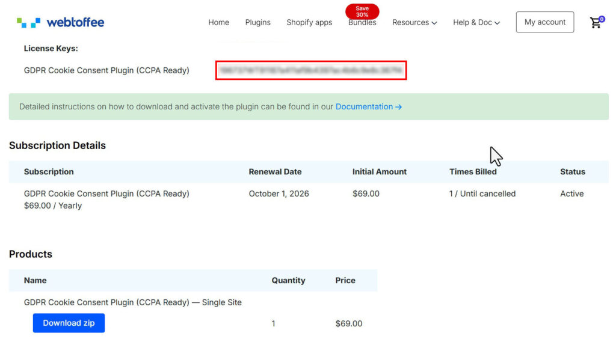Click the Price column header
Viewport: 616px width, 342px height.
(345, 280)
